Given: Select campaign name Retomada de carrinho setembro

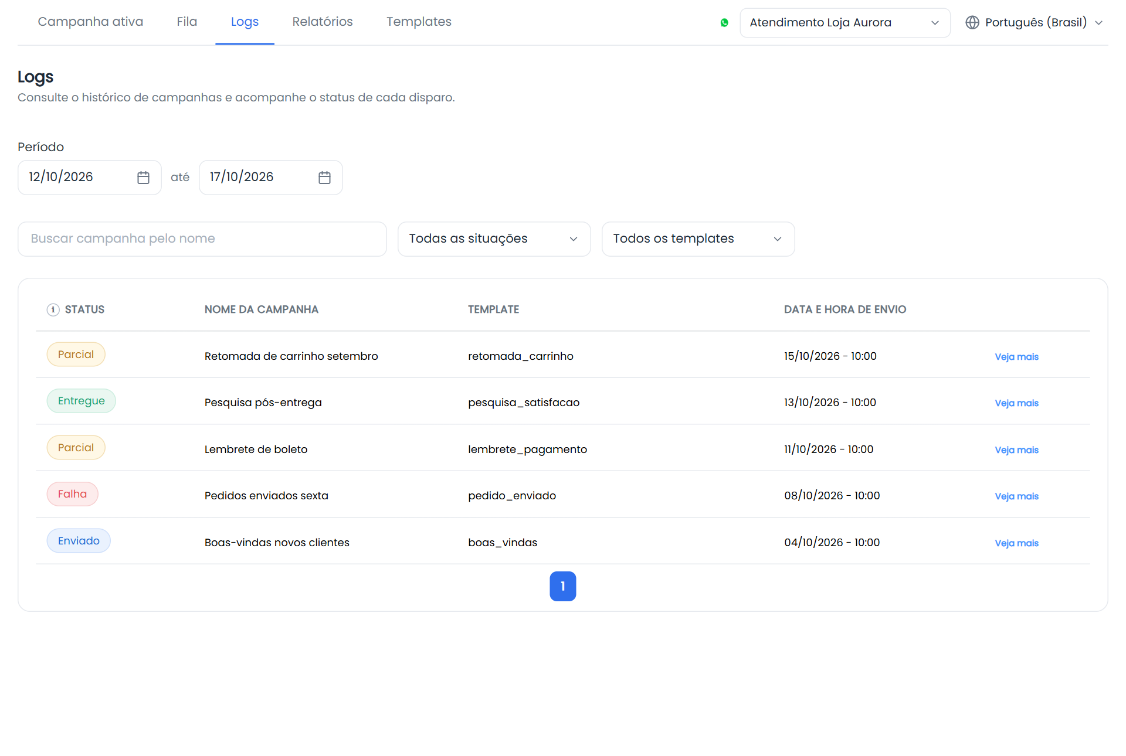Looking at the screenshot, I should (x=291, y=356).
